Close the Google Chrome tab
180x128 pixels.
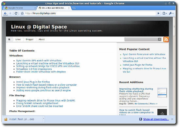[35, 8]
